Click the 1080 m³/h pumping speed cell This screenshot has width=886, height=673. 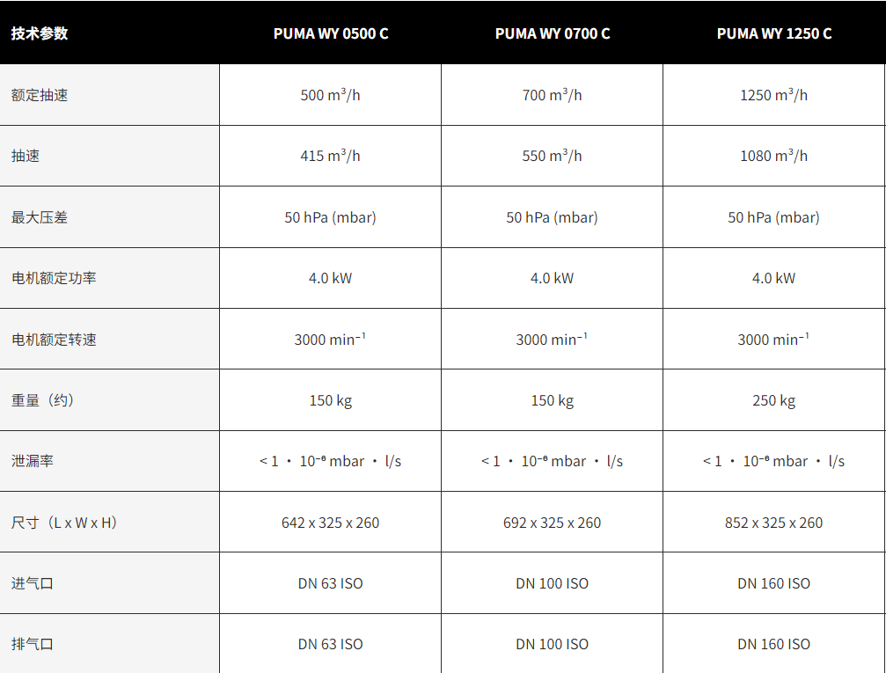pyautogui.click(x=773, y=156)
